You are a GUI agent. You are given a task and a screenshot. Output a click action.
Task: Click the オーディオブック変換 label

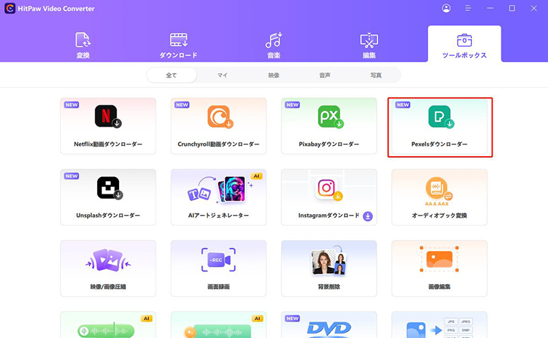[439, 216]
